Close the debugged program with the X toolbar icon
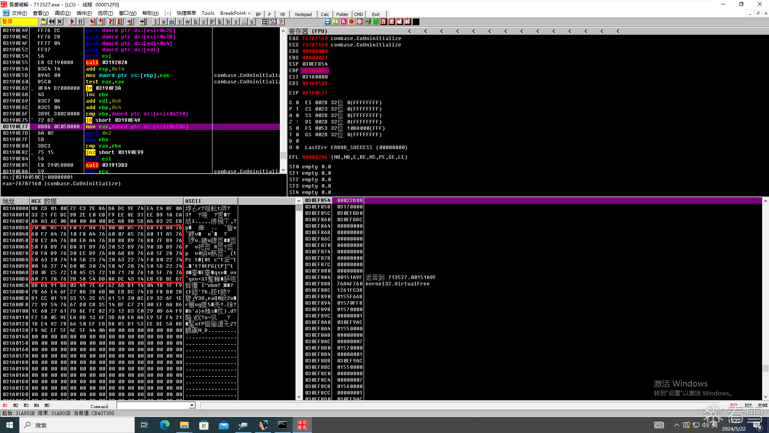The height and width of the screenshot is (433, 769). (60, 22)
